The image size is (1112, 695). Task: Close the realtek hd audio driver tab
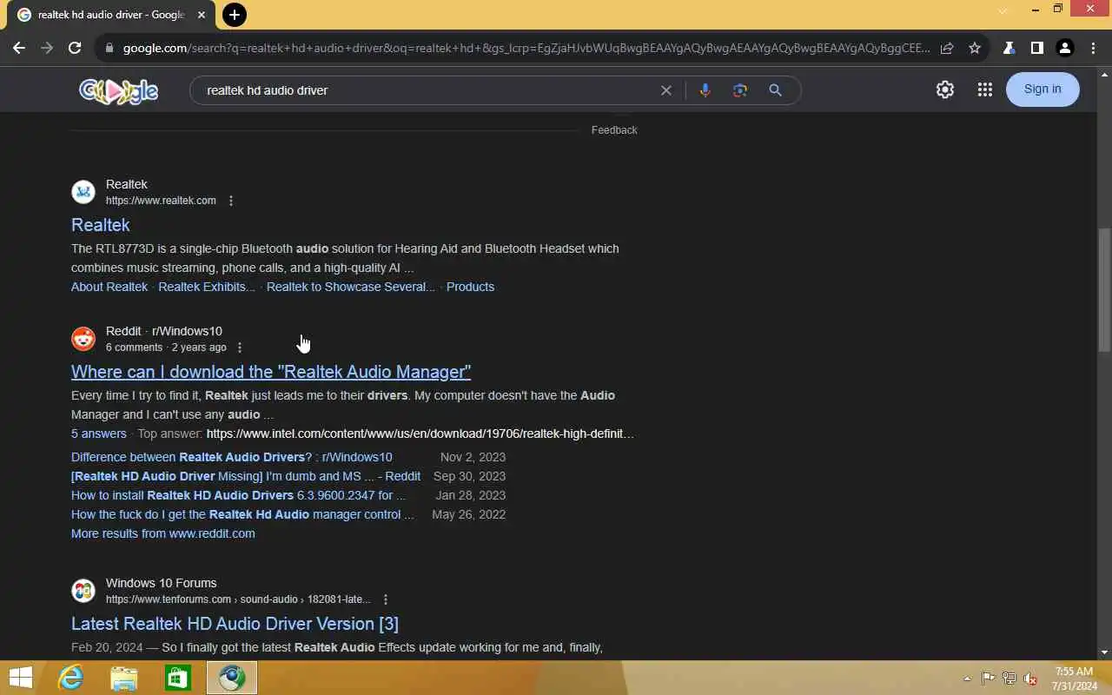(x=202, y=15)
